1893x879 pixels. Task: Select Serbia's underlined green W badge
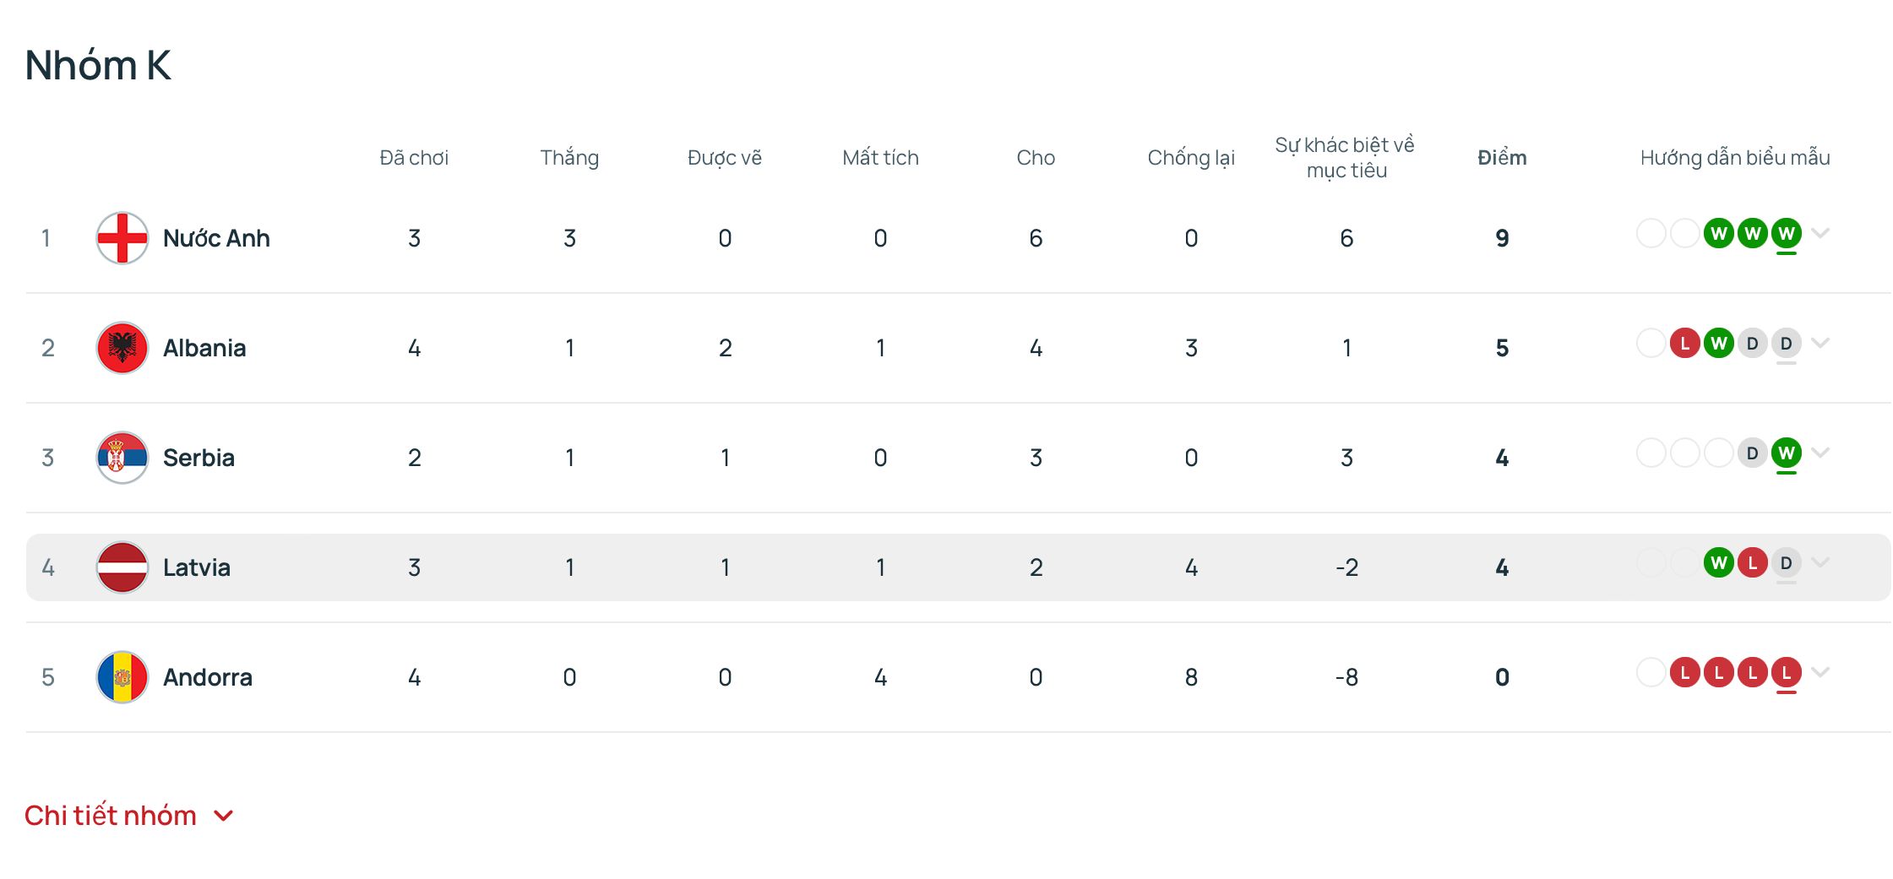click(x=1786, y=453)
